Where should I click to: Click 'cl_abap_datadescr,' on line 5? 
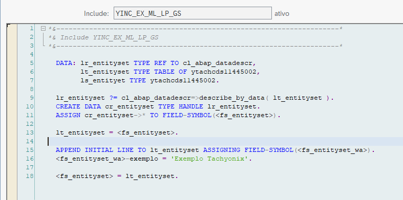click(220, 63)
